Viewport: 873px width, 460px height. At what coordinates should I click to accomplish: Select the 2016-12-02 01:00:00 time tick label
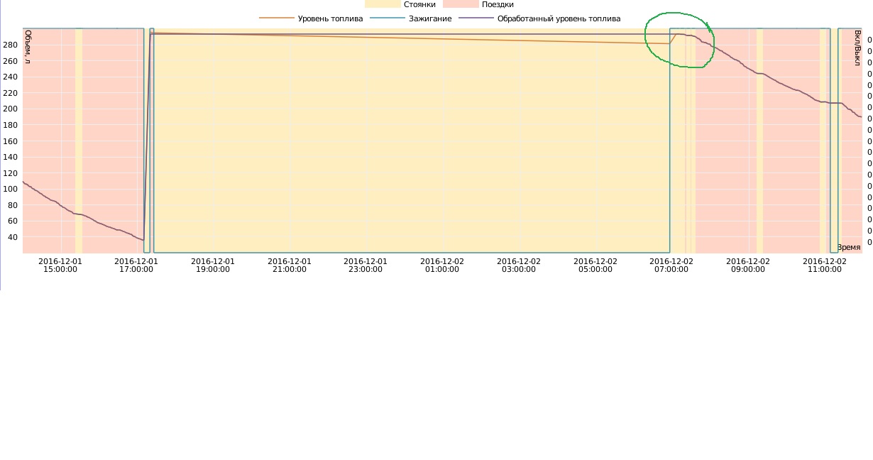[442, 265]
